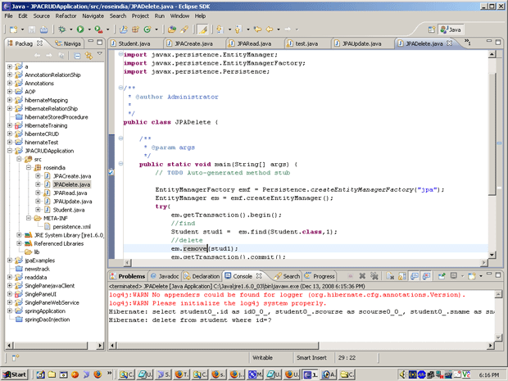
Task: Collapse the JPACRUDApplication project tree
Action: click(x=9, y=151)
